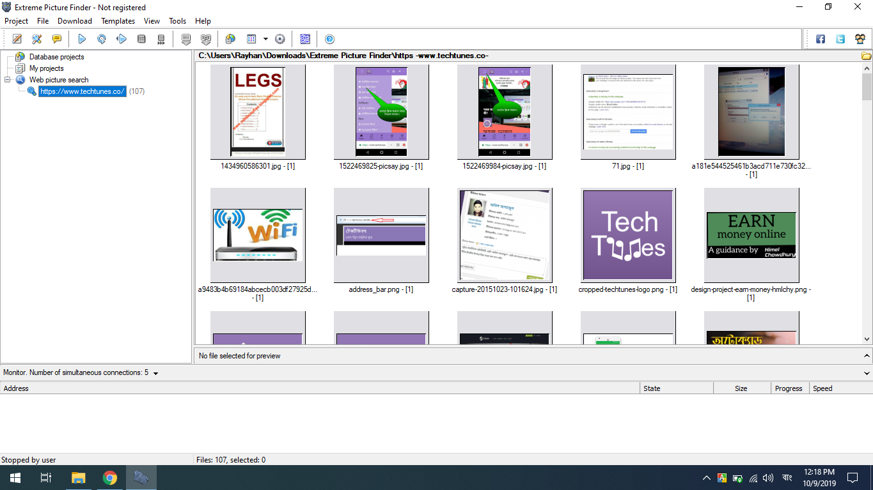Click the new project pencil icon
873x490 pixels.
(x=17, y=39)
